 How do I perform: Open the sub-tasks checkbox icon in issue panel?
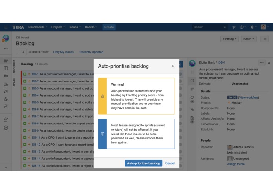point(192,118)
